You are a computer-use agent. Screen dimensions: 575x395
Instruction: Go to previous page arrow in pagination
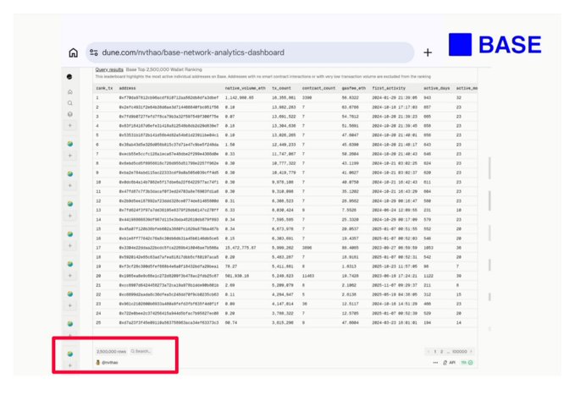[428, 351]
